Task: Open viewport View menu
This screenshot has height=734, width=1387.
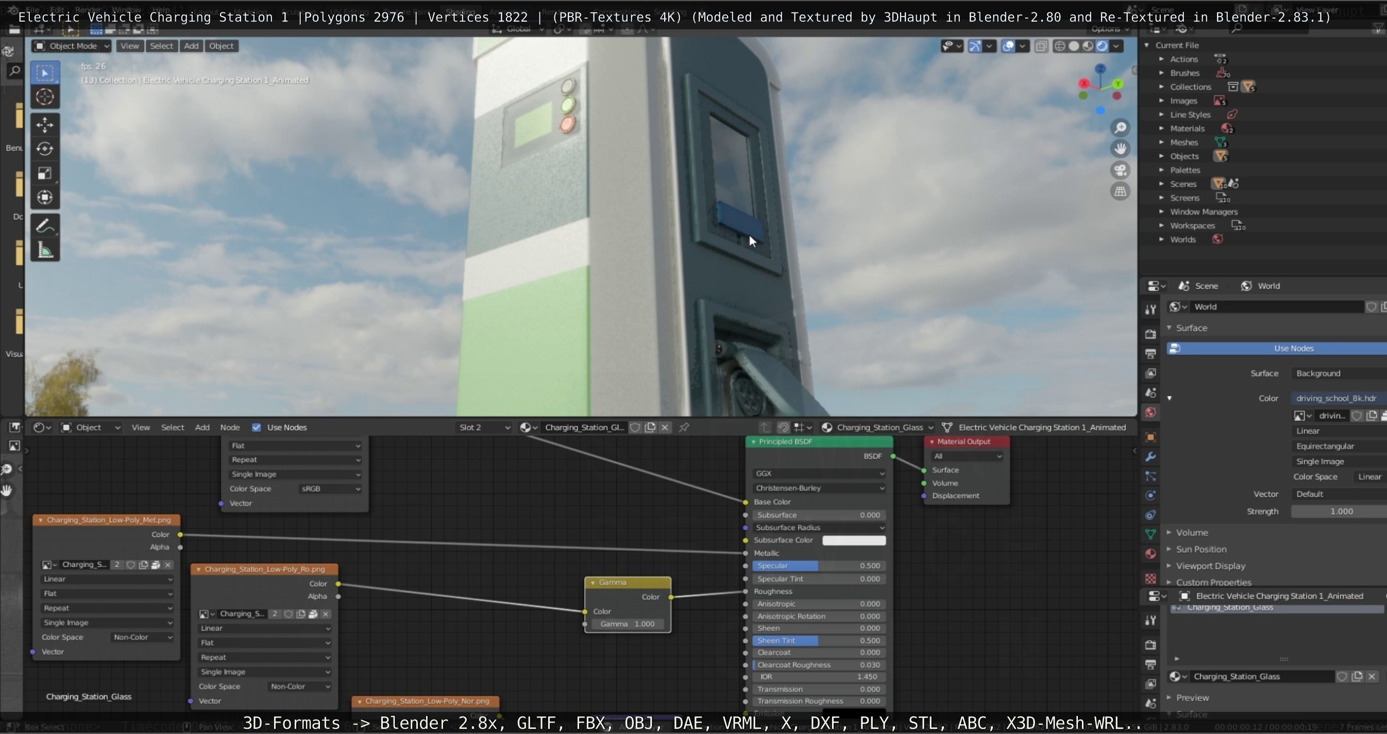Action: pyautogui.click(x=129, y=46)
